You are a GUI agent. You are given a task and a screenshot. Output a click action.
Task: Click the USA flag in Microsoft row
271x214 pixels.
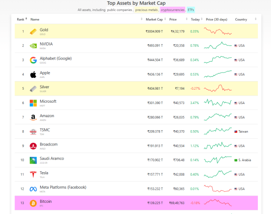tap(236, 103)
